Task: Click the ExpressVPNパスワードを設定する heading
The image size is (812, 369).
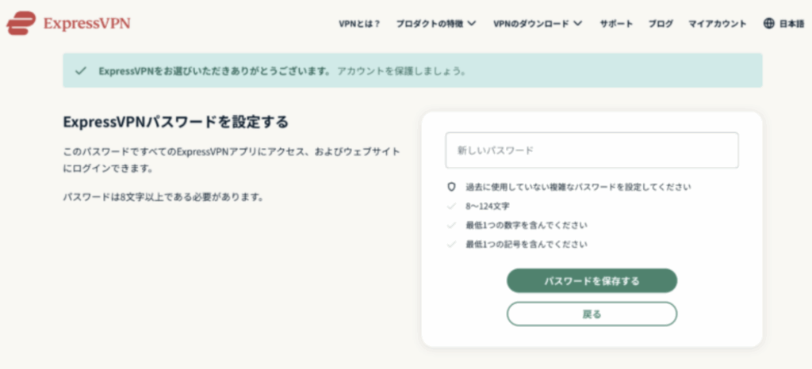Action: (175, 123)
